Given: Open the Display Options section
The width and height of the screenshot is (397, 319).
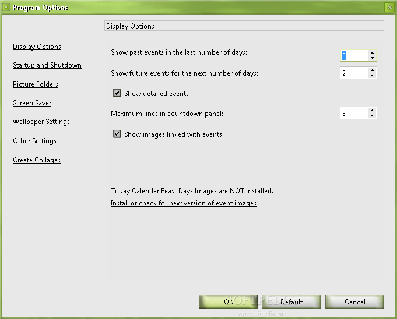Looking at the screenshot, I should click(x=37, y=47).
